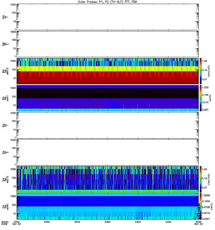Screen dimensions: 215x230
Task: Click the "<|mV/m|>" units label beside thc edc12 color bar
Action: point(209,179)
